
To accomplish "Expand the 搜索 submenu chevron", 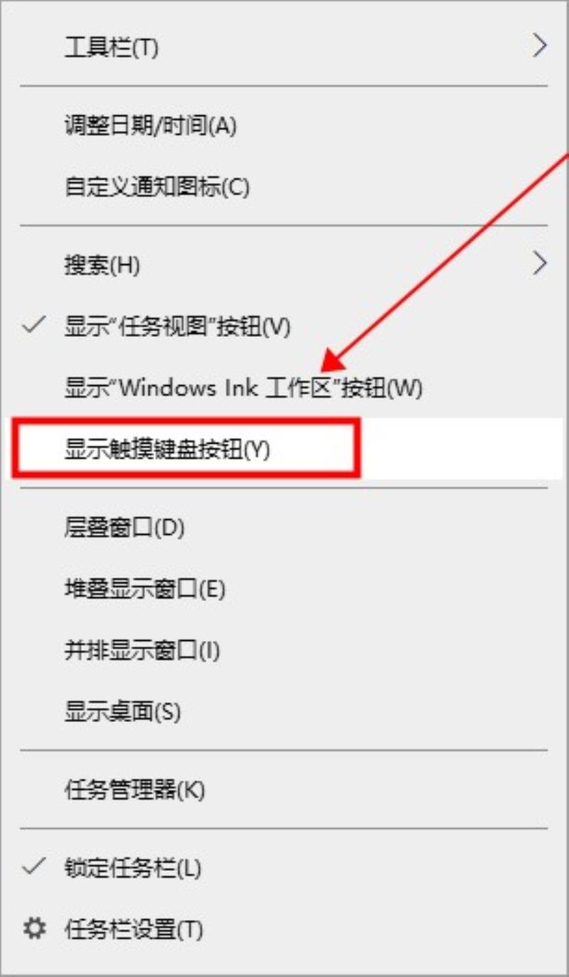I will click(541, 264).
